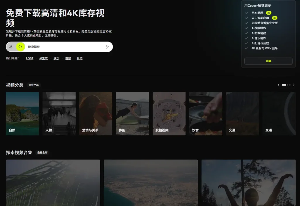Open the 爱情与关系 category card
The image size is (300, 206).
(96, 114)
